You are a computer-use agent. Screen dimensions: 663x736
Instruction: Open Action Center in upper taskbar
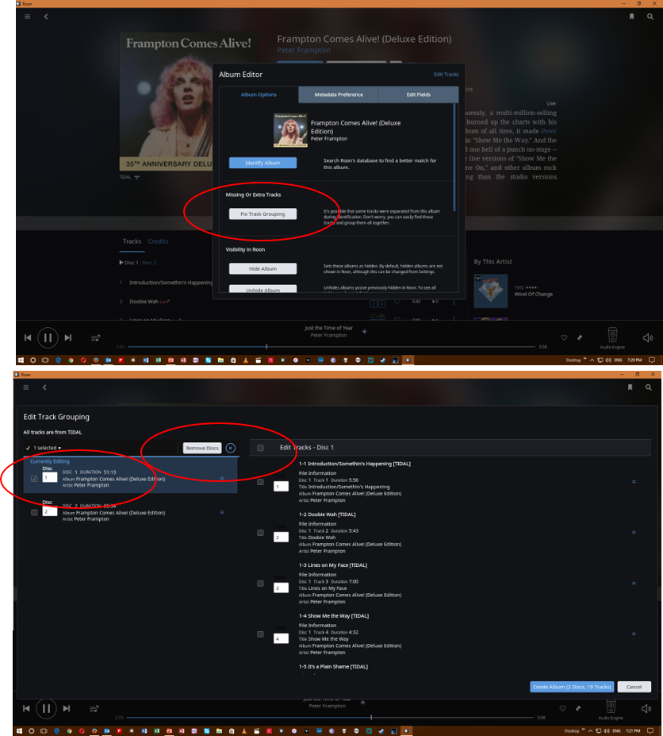652,360
